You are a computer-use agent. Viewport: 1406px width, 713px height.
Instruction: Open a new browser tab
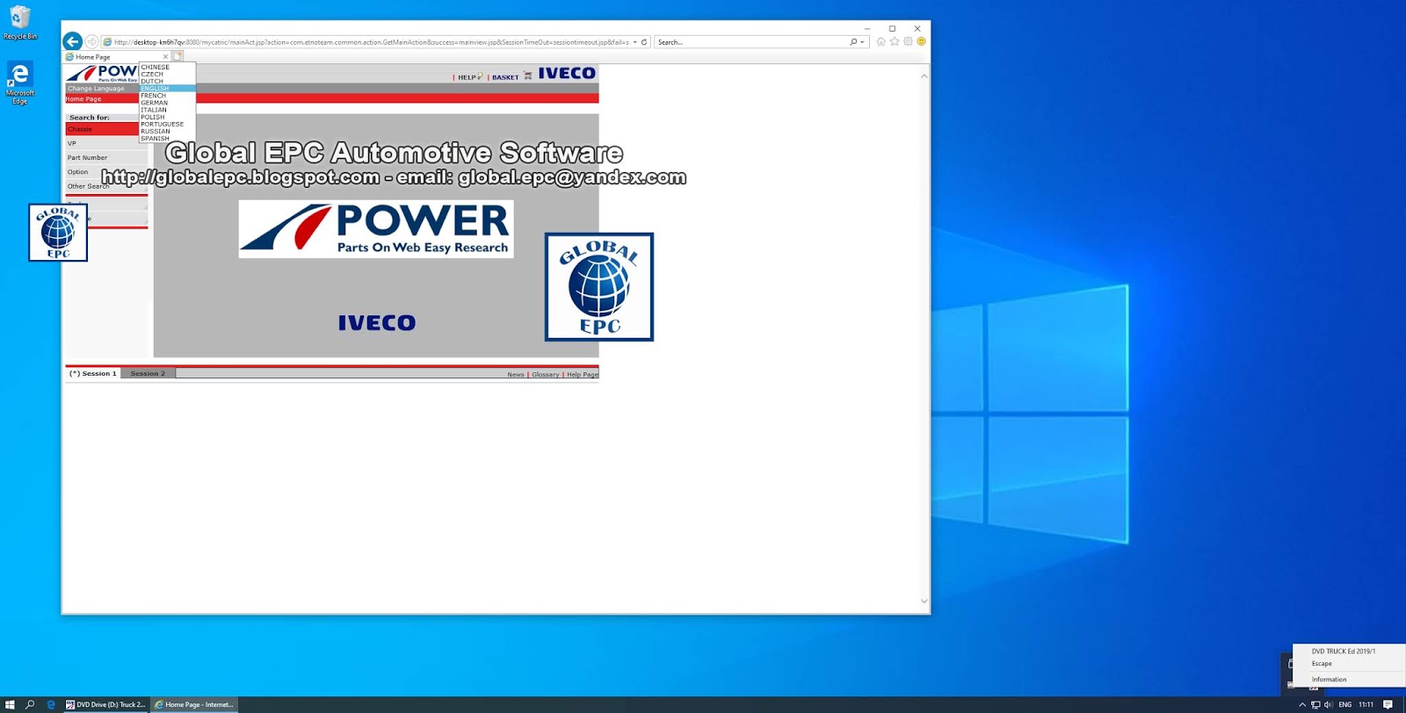178,57
